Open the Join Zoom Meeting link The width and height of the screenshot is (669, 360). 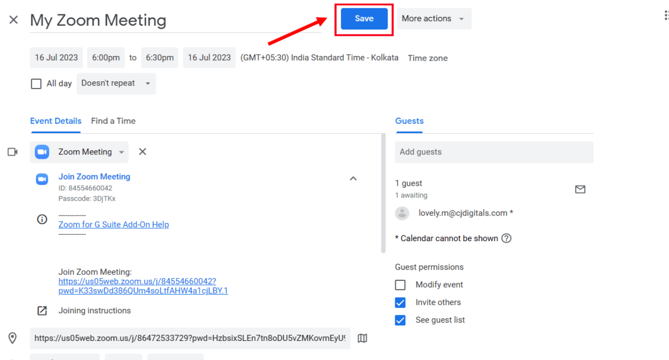[x=94, y=176]
